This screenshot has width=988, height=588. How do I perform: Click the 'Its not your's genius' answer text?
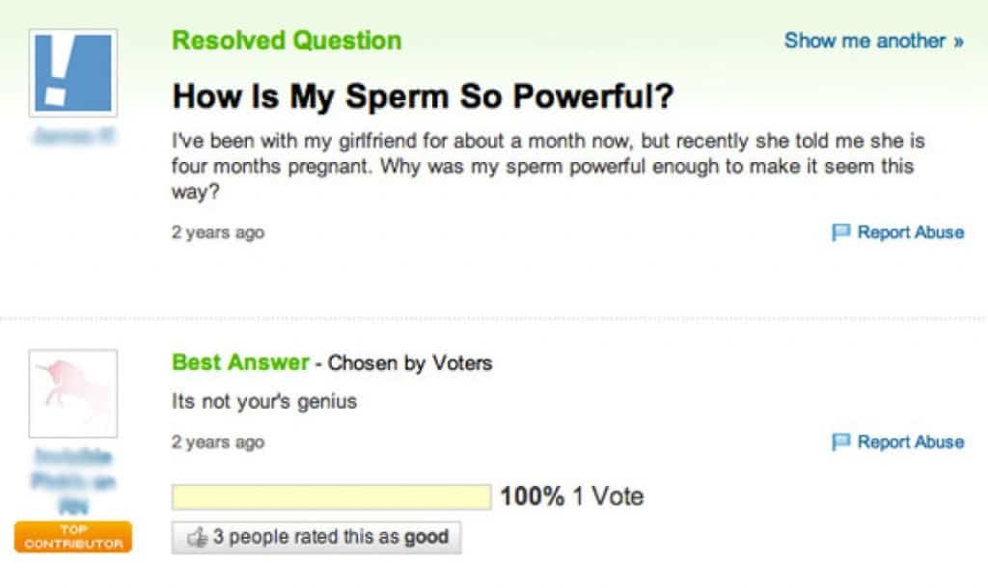click(264, 402)
